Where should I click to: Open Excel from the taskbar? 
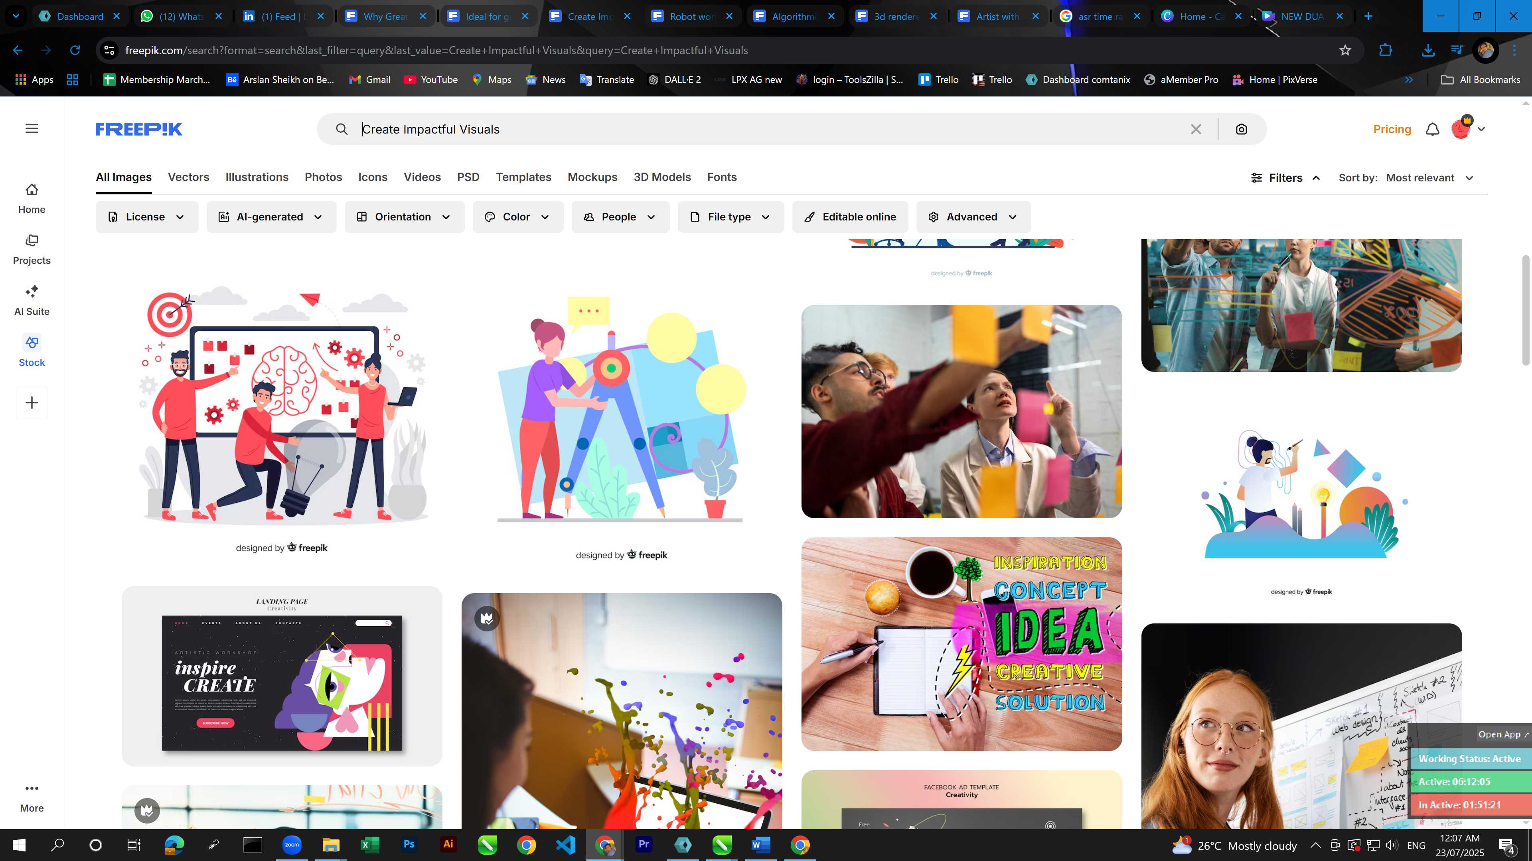pyautogui.click(x=369, y=844)
